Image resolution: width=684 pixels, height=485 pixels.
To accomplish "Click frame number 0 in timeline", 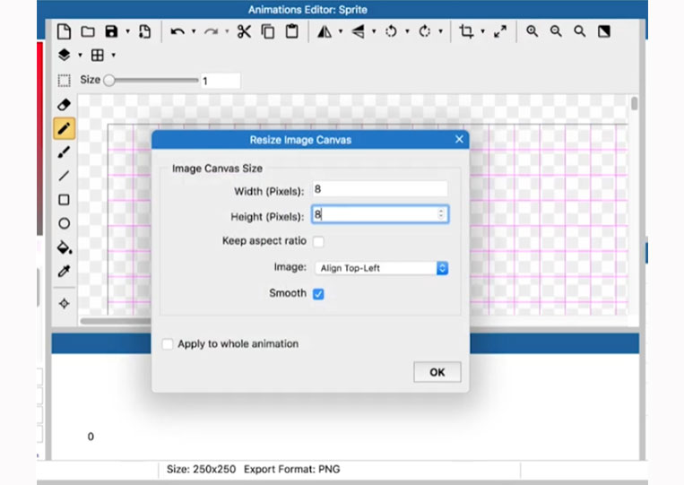I will click(x=91, y=437).
